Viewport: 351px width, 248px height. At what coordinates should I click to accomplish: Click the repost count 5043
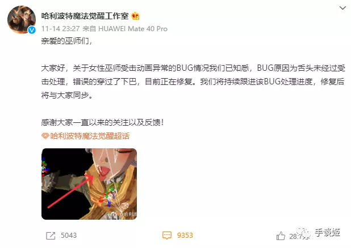(69, 236)
